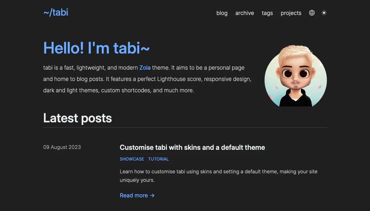Click the post summary text about customising tabi

tap(218, 176)
